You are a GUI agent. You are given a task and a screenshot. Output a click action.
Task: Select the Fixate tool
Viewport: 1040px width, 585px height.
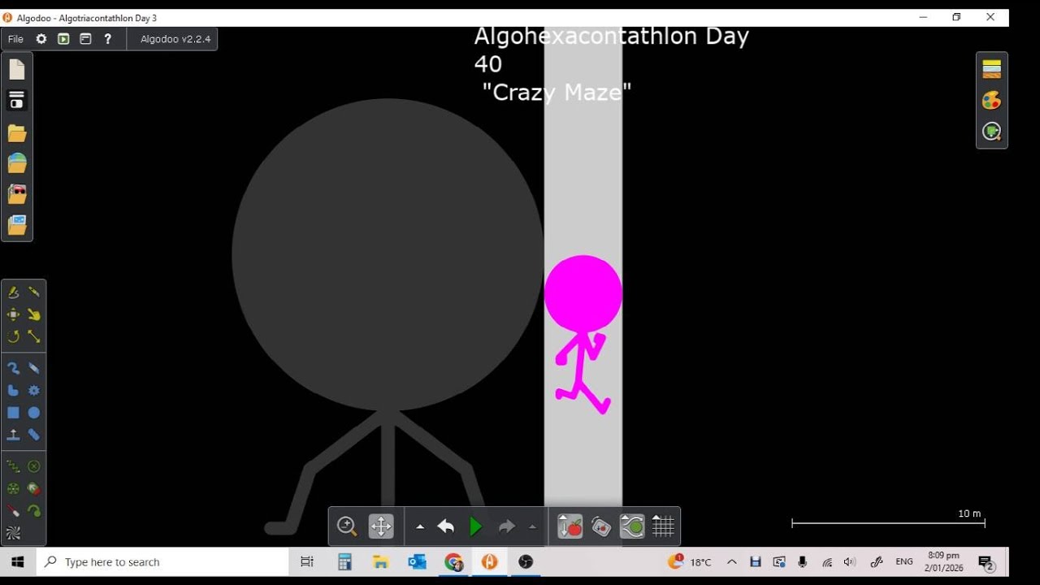click(34, 466)
